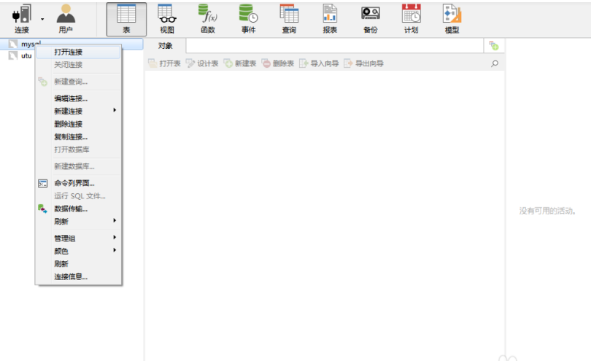Click the 打开表 toolbar button
The width and height of the screenshot is (591, 361).
pyautogui.click(x=164, y=63)
